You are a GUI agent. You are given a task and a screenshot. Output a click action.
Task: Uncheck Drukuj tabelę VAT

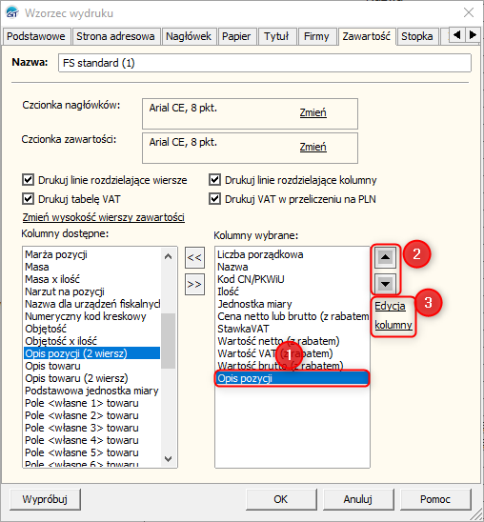tap(28, 199)
